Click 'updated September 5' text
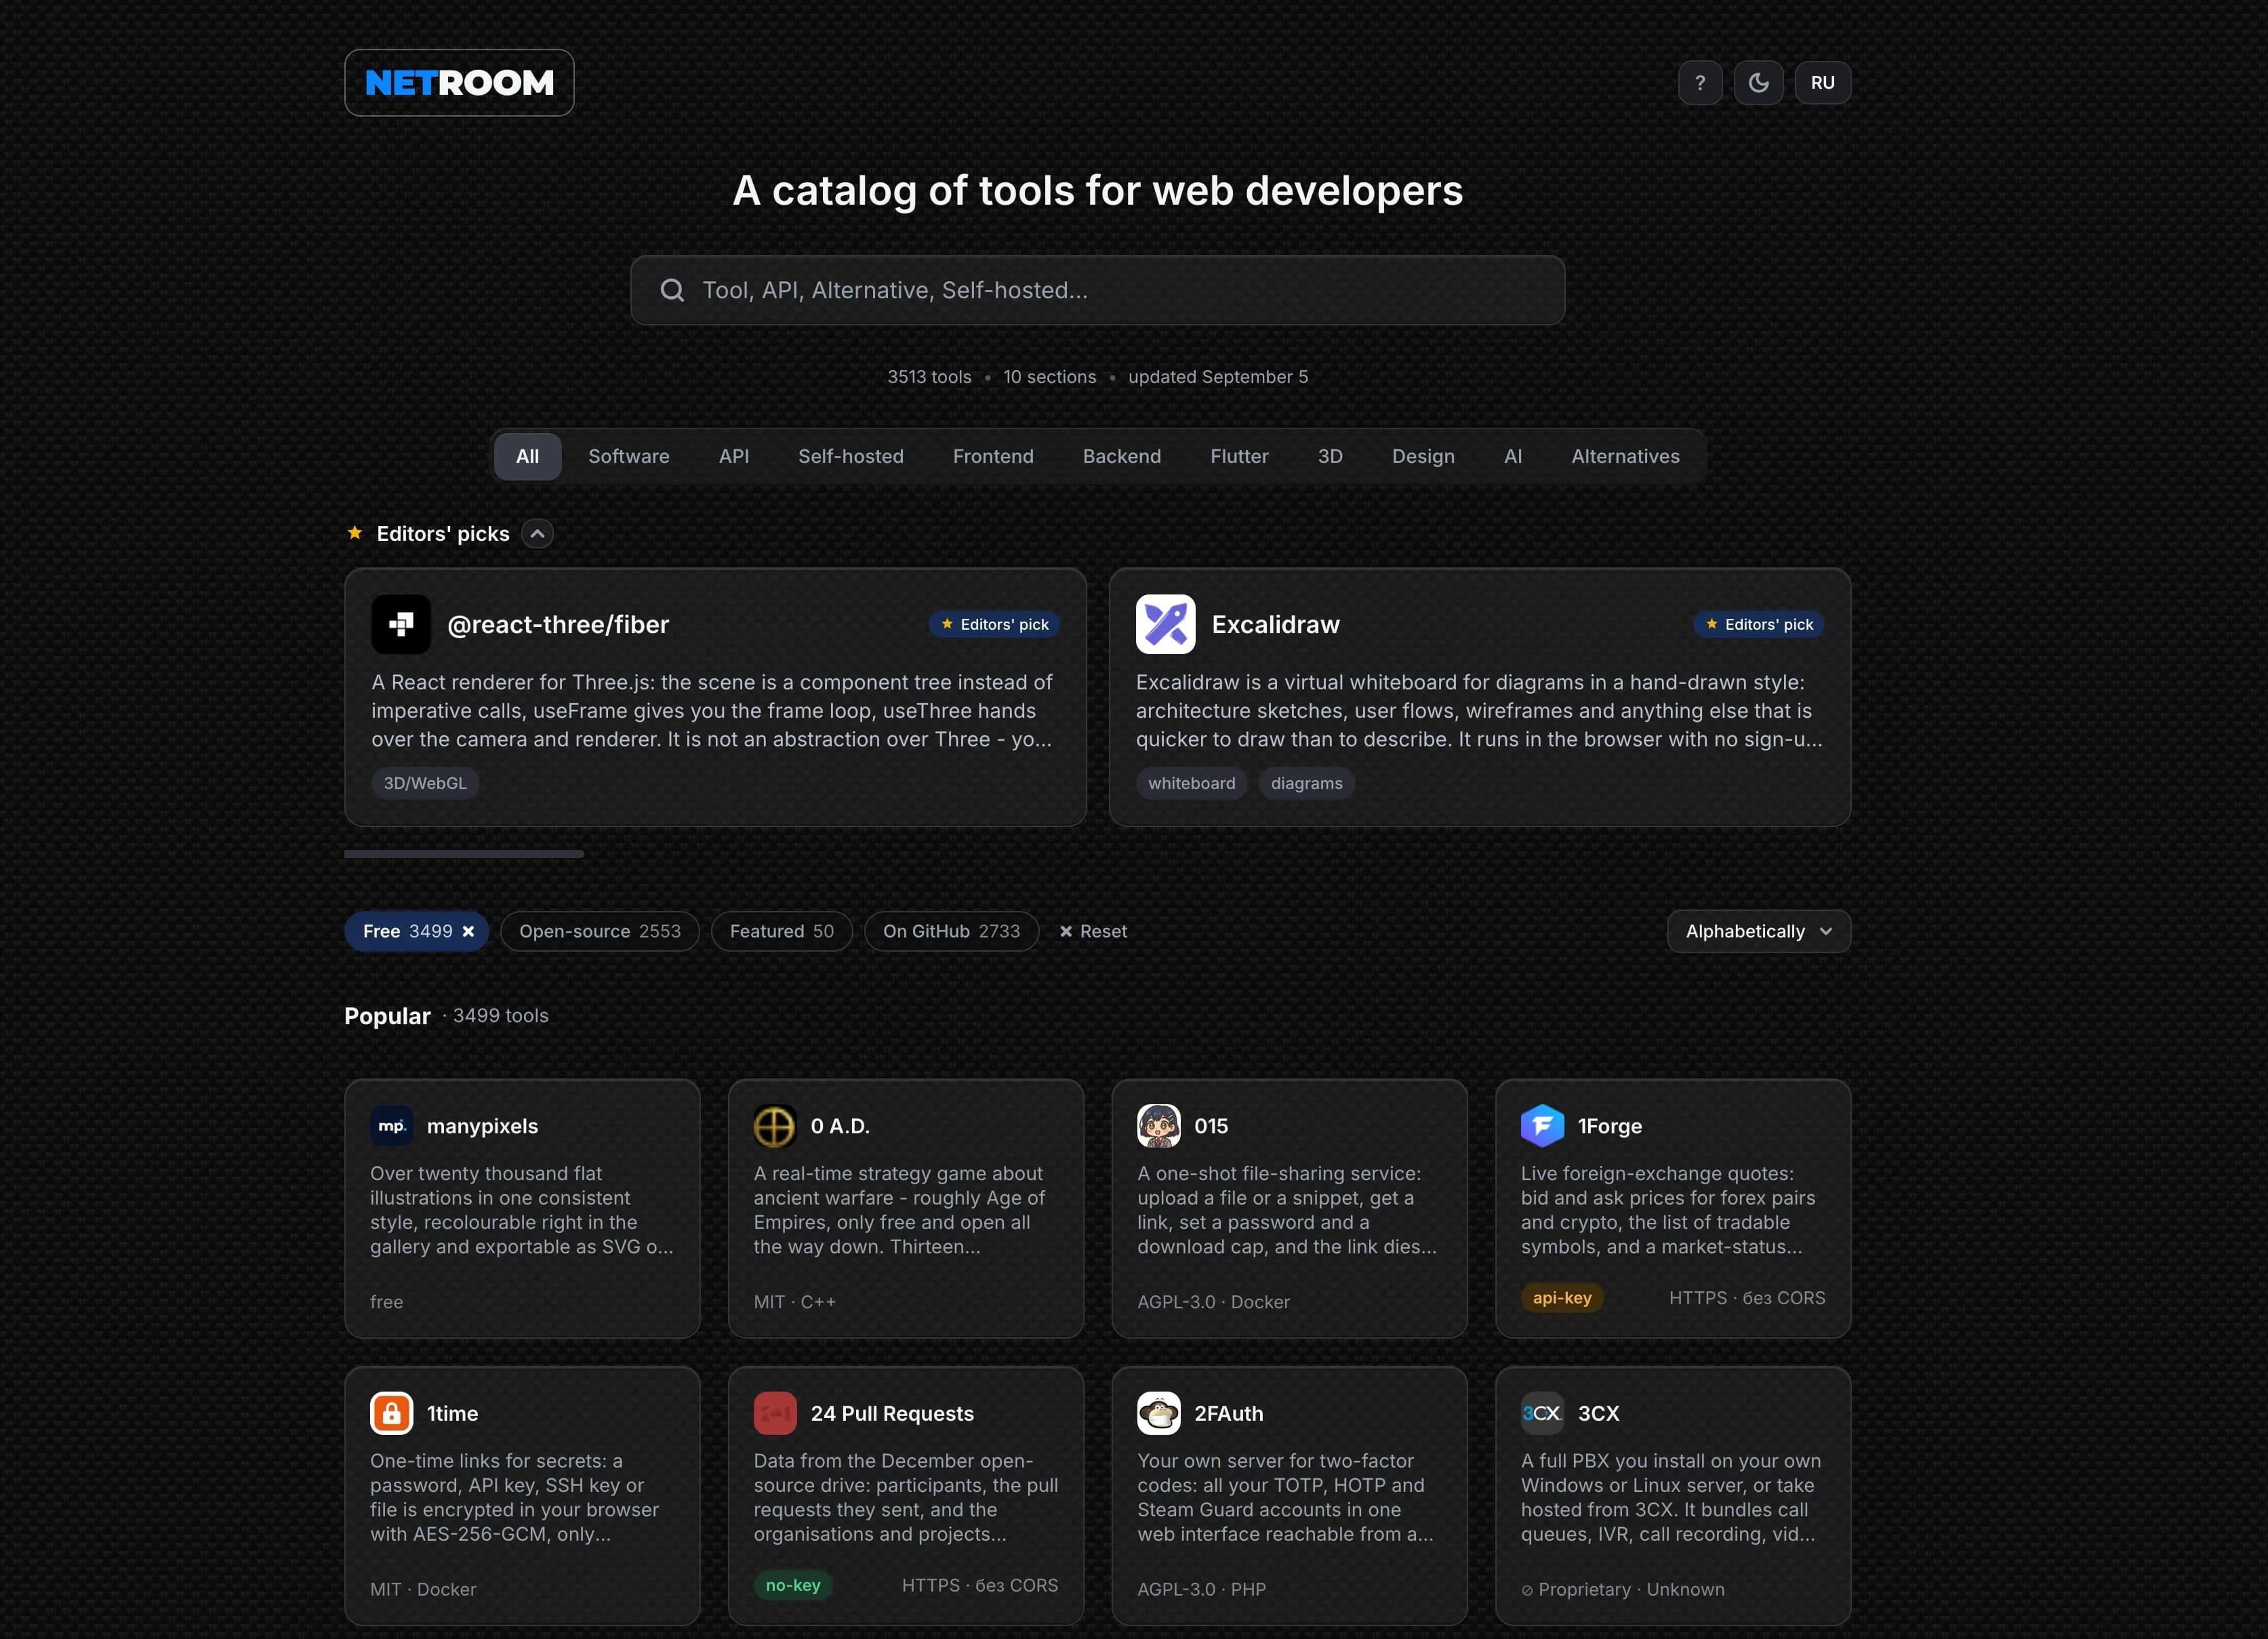 [1218, 377]
